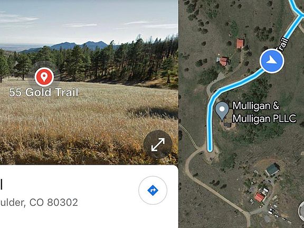Open the street view meadow photo
Screen dimensions: 304x228
(x=89, y=82)
